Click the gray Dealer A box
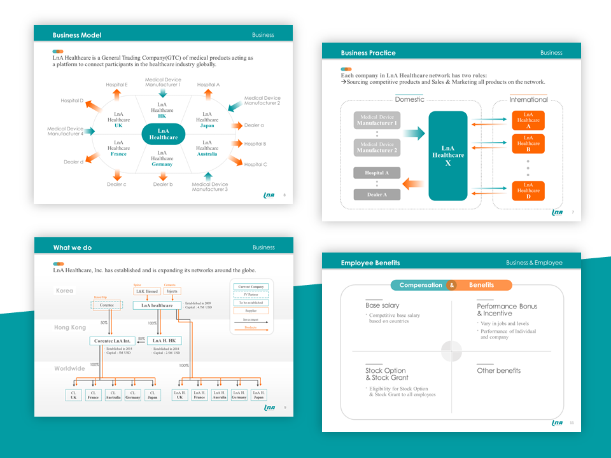The height and width of the screenshot is (458, 611). [x=377, y=195]
